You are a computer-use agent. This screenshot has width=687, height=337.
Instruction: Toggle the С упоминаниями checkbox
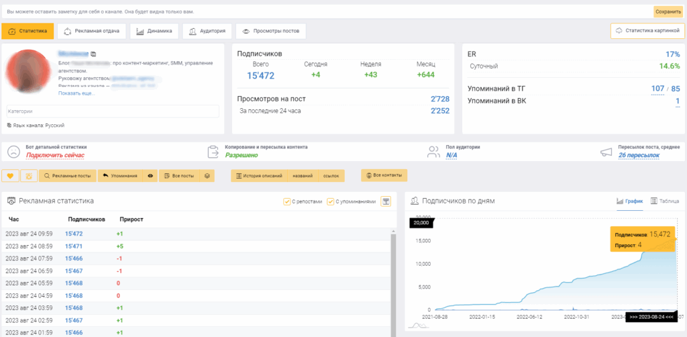click(x=330, y=201)
